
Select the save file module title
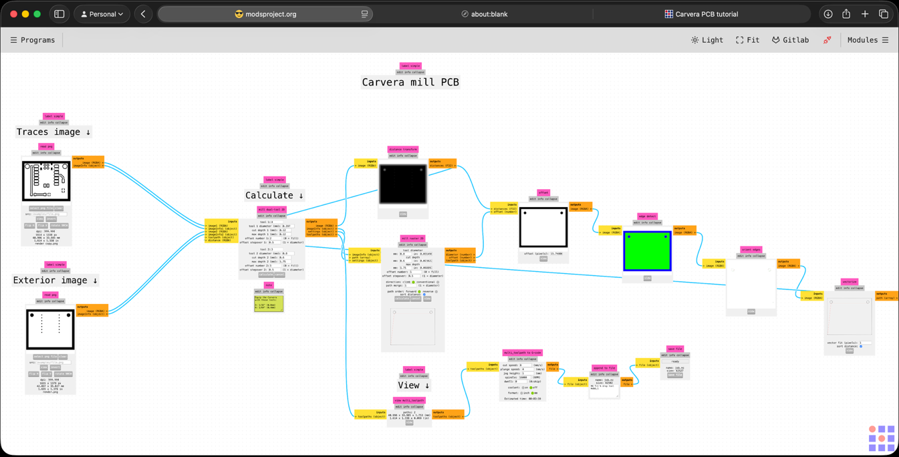[675, 349]
